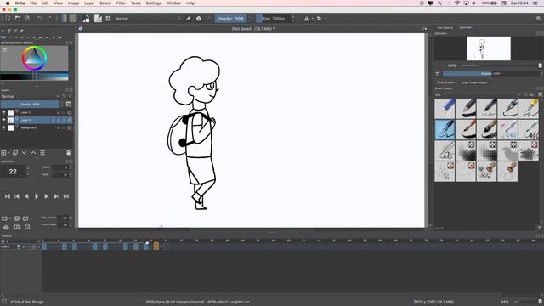Reload the original brush preset
This screenshot has height=306, width=544.
click(209, 19)
